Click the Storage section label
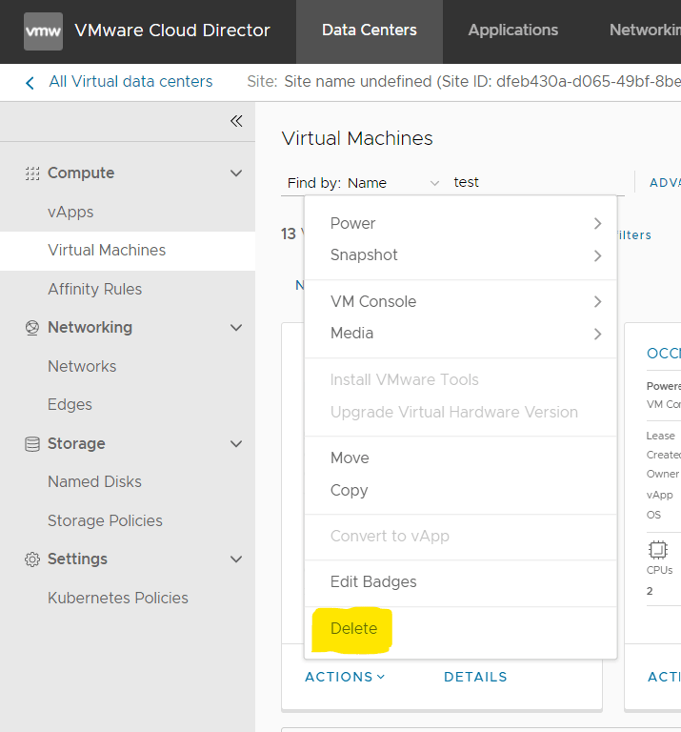The width and height of the screenshot is (681, 732). coord(76,444)
